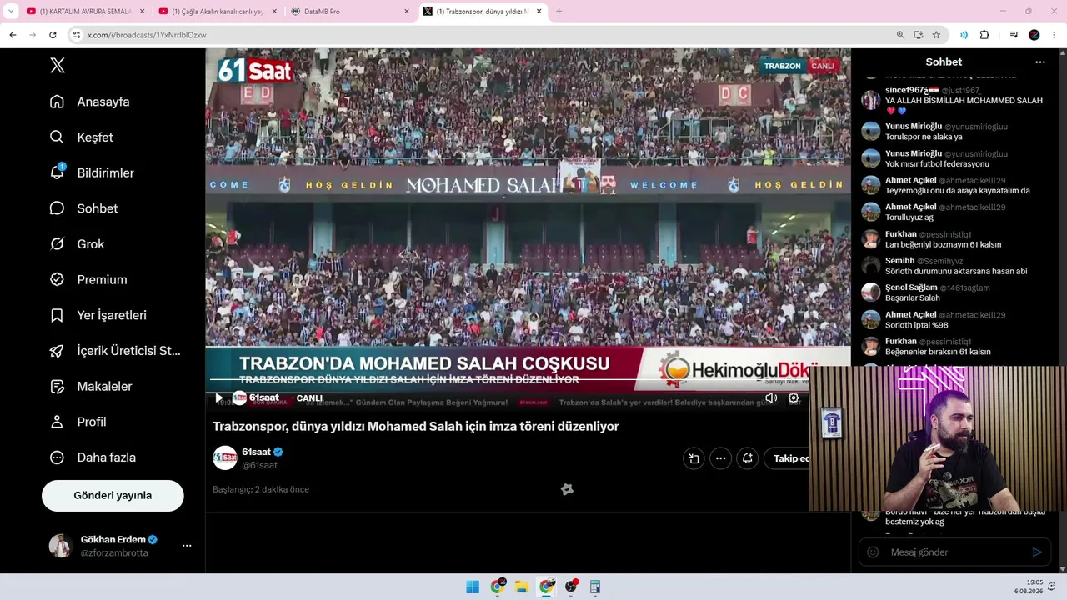Open the X logo home link
The image size is (1067, 600).
pos(58,66)
